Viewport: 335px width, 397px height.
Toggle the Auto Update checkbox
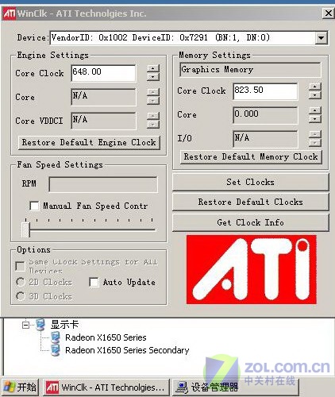(x=94, y=282)
